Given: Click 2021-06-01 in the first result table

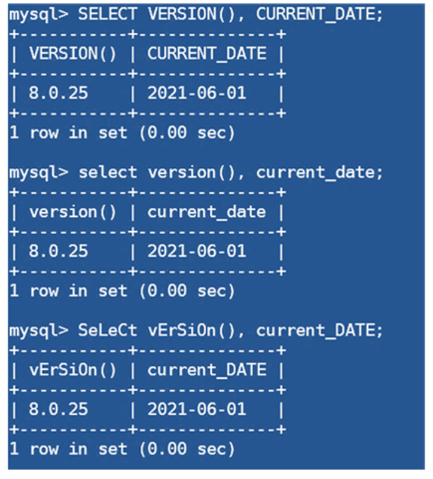Looking at the screenshot, I should point(197,94).
